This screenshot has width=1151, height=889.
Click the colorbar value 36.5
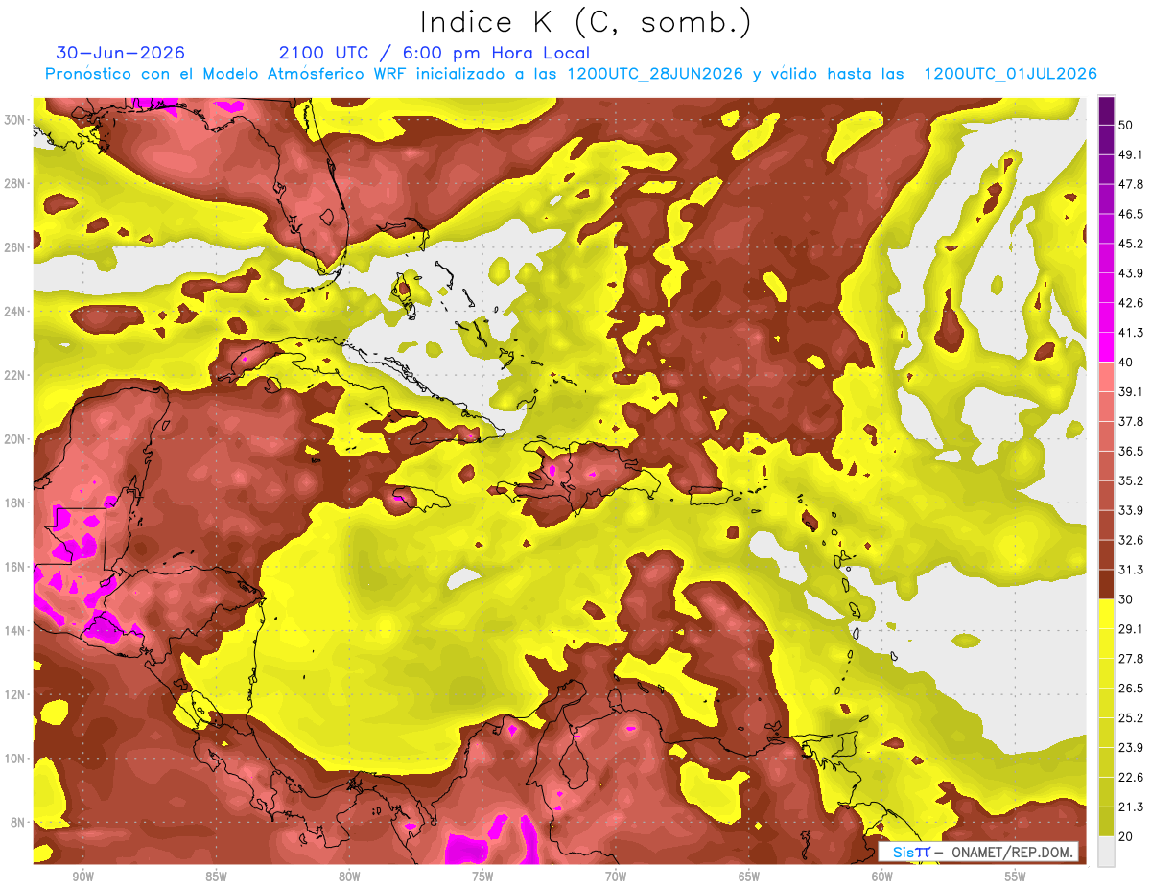(1130, 451)
